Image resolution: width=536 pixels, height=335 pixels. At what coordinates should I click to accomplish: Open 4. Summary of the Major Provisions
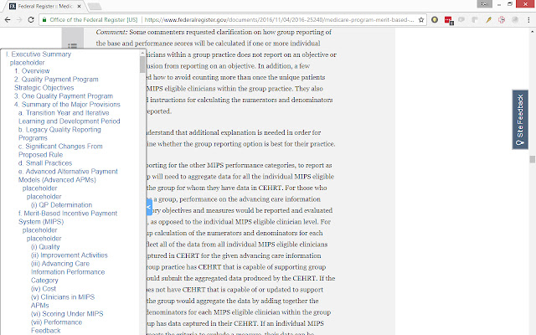[67, 104]
